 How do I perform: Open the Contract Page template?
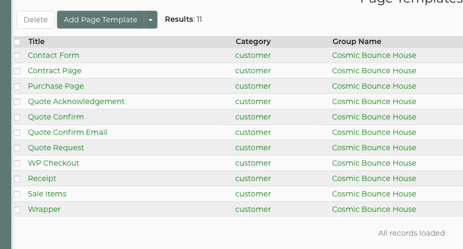point(54,71)
